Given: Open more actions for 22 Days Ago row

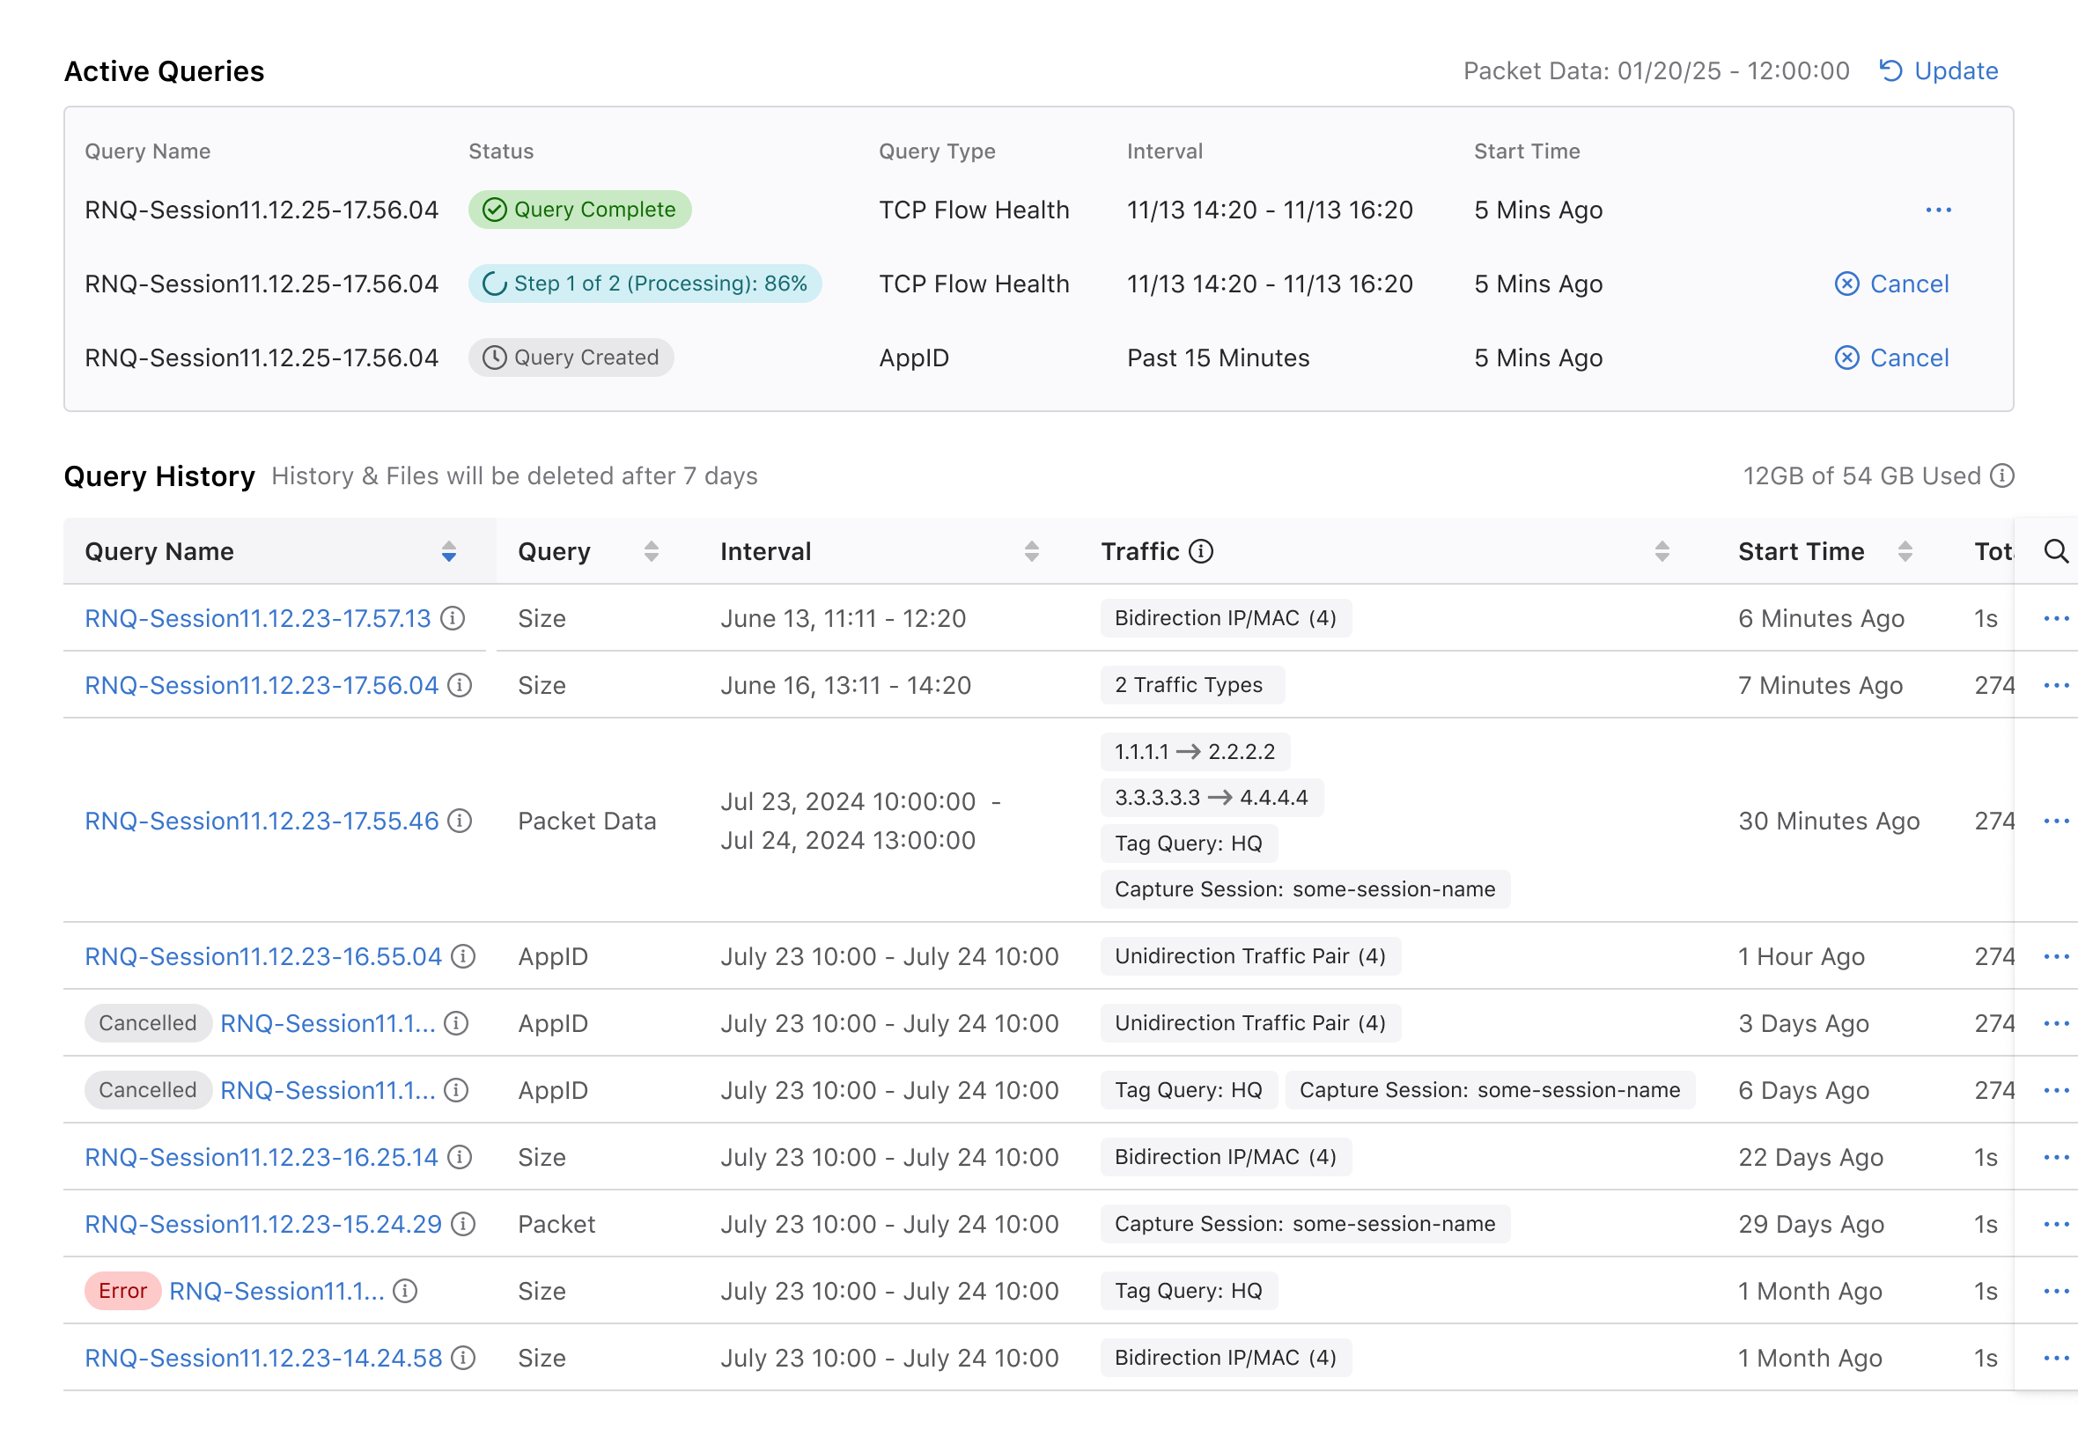Looking at the screenshot, I should coord(2055,1157).
